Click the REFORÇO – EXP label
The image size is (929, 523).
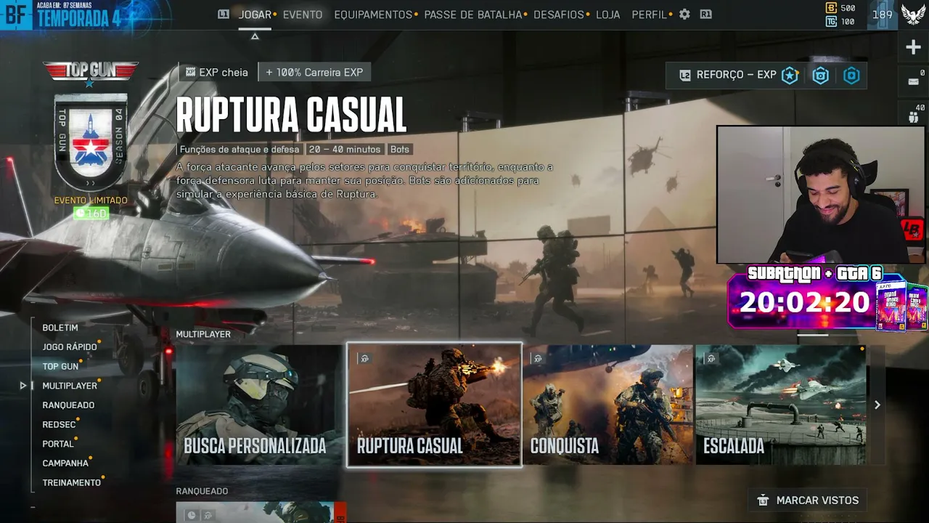(737, 76)
